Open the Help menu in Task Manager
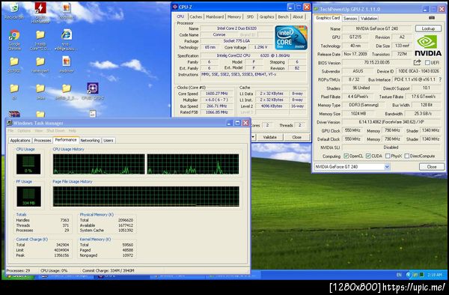The width and height of the screenshot is (449, 295). click(72, 130)
